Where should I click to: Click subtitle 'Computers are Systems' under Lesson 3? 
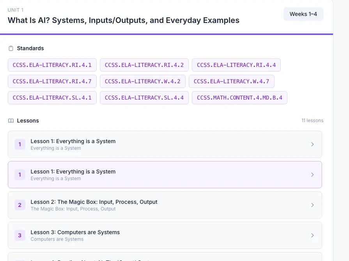[x=57, y=239]
